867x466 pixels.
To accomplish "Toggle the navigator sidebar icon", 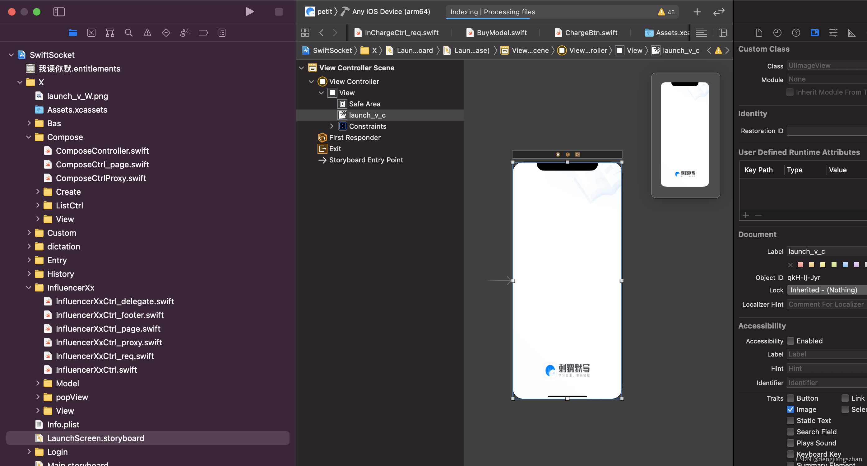I will click(x=59, y=12).
